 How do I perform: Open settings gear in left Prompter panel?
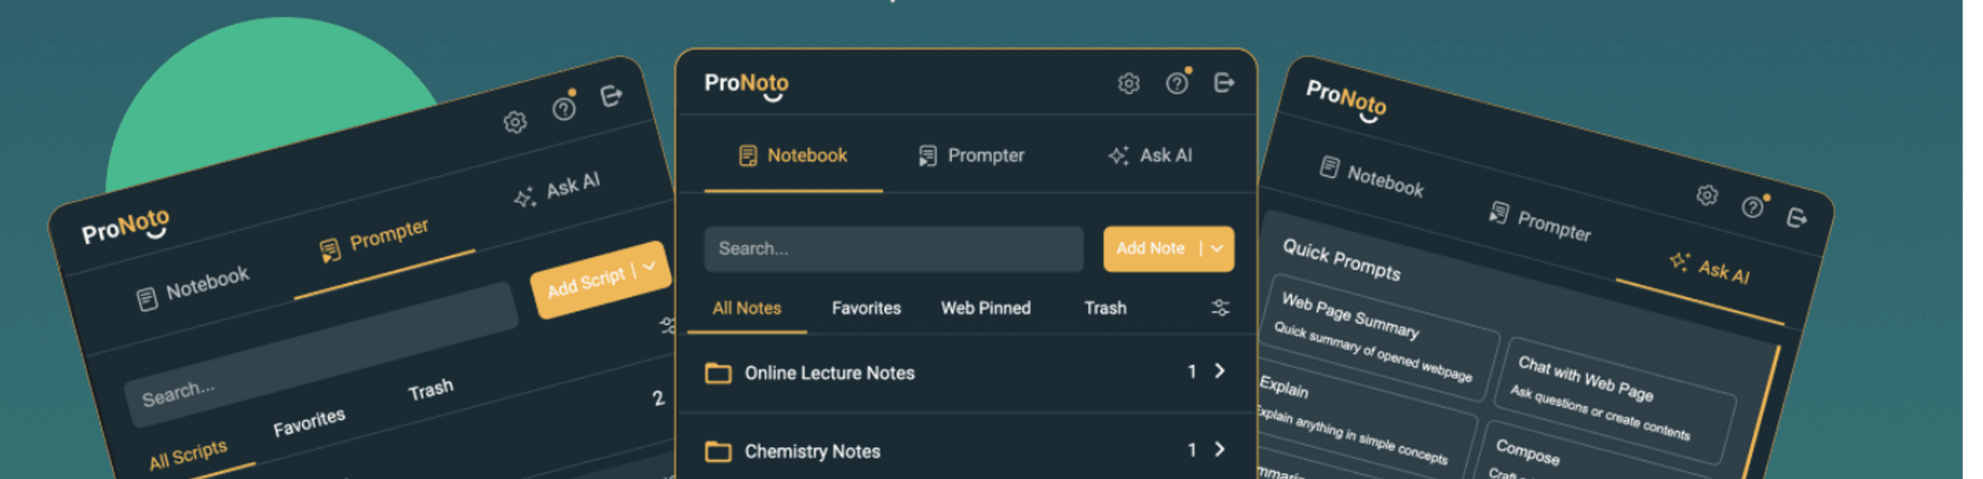point(515,121)
